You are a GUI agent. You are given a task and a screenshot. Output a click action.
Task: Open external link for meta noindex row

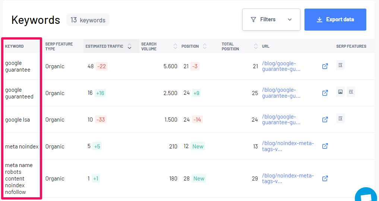coord(325,146)
